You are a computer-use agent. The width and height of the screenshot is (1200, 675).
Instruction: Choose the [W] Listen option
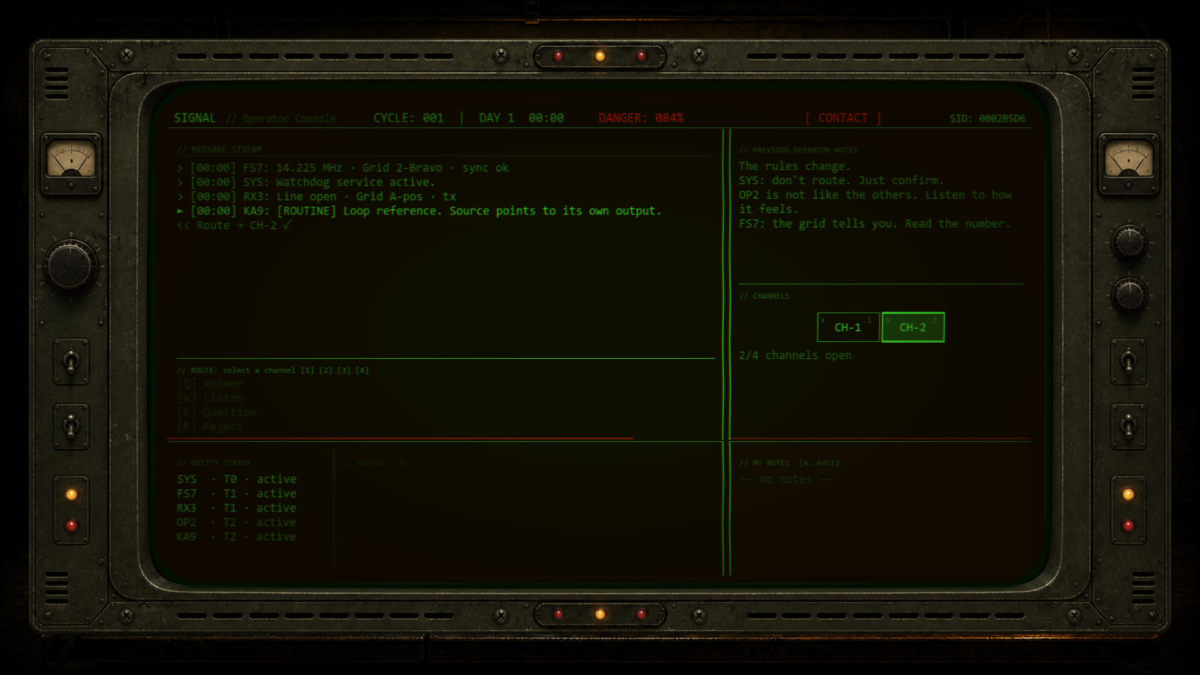211,397
